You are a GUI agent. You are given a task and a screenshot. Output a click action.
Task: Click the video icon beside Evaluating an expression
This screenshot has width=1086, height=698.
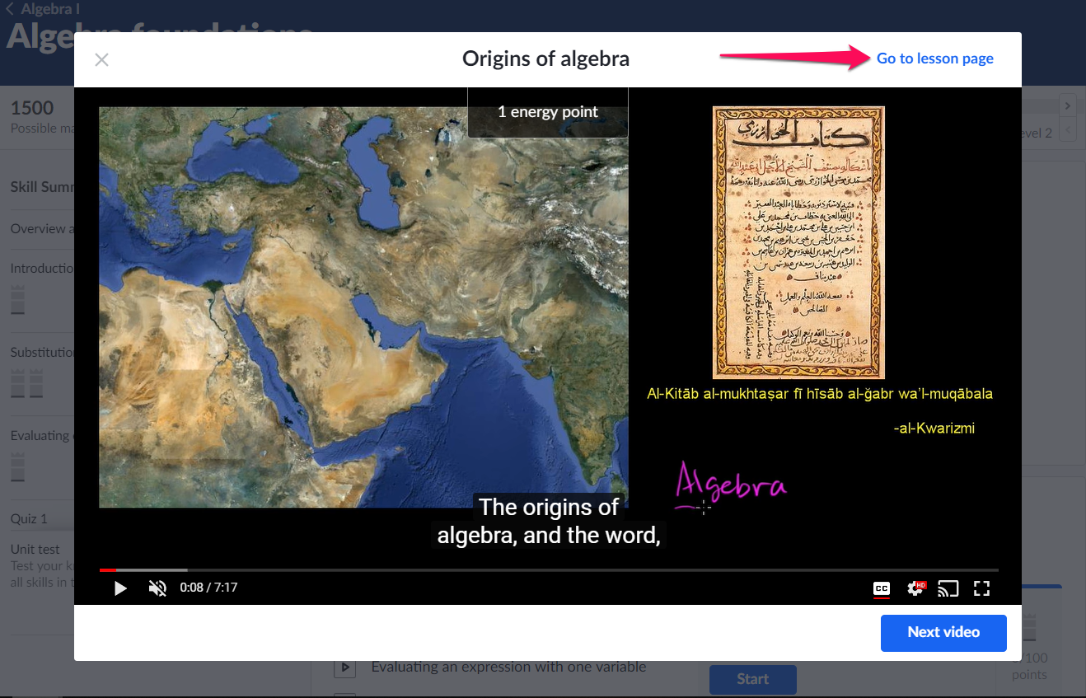[344, 668]
